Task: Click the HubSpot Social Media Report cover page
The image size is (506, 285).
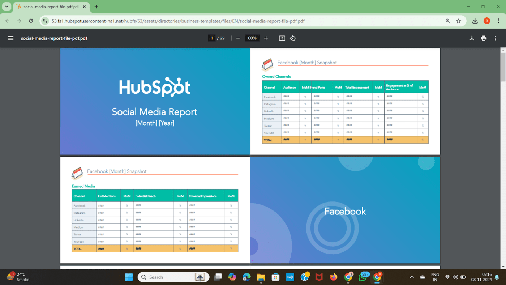Action: tap(155, 101)
